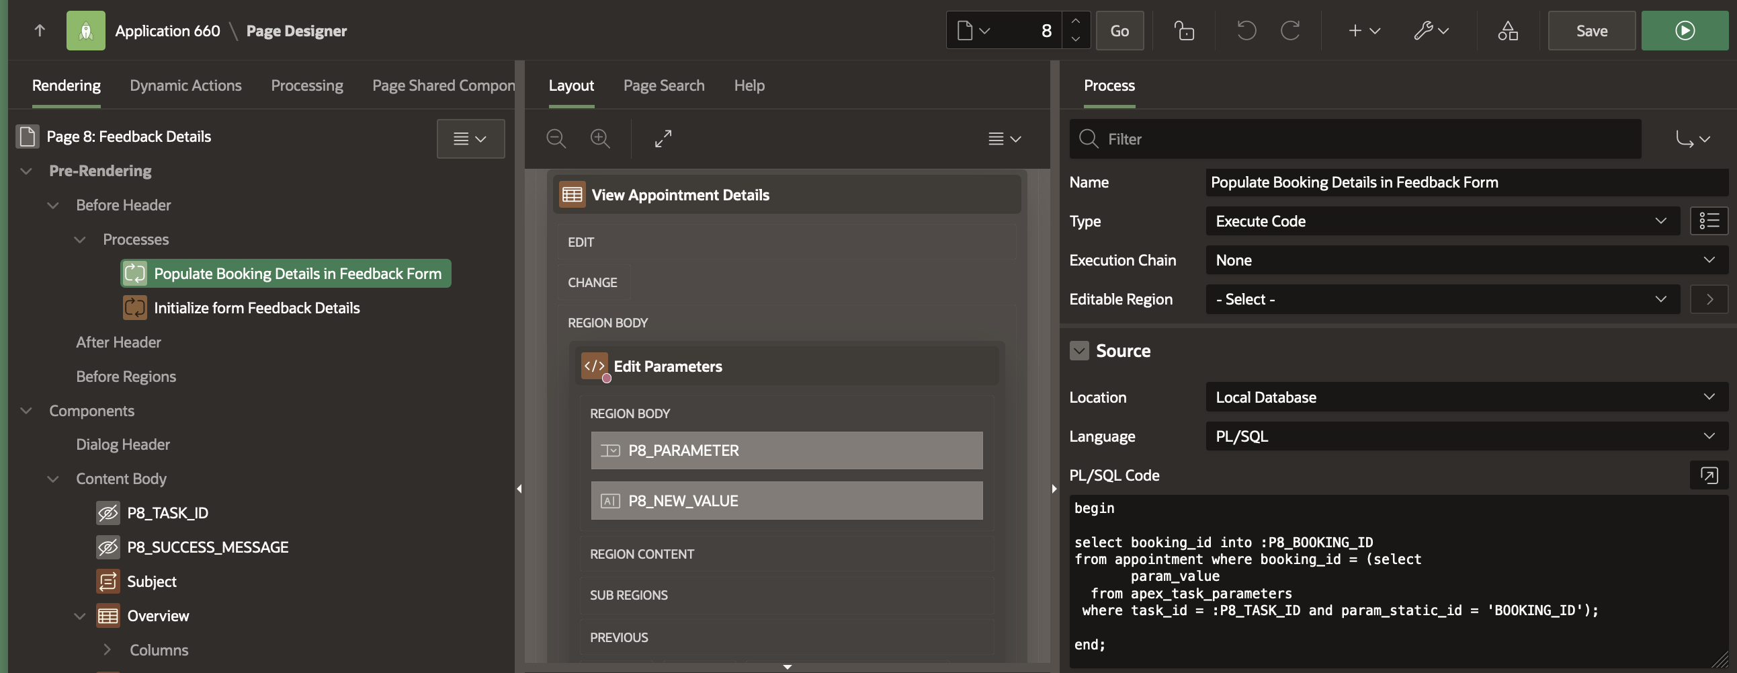
Task: Select Initialize form Feedback Details process
Action: 256,308
